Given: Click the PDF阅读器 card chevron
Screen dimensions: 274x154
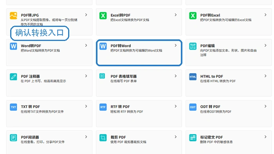Looking at the screenshot, I should pos(86,137).
